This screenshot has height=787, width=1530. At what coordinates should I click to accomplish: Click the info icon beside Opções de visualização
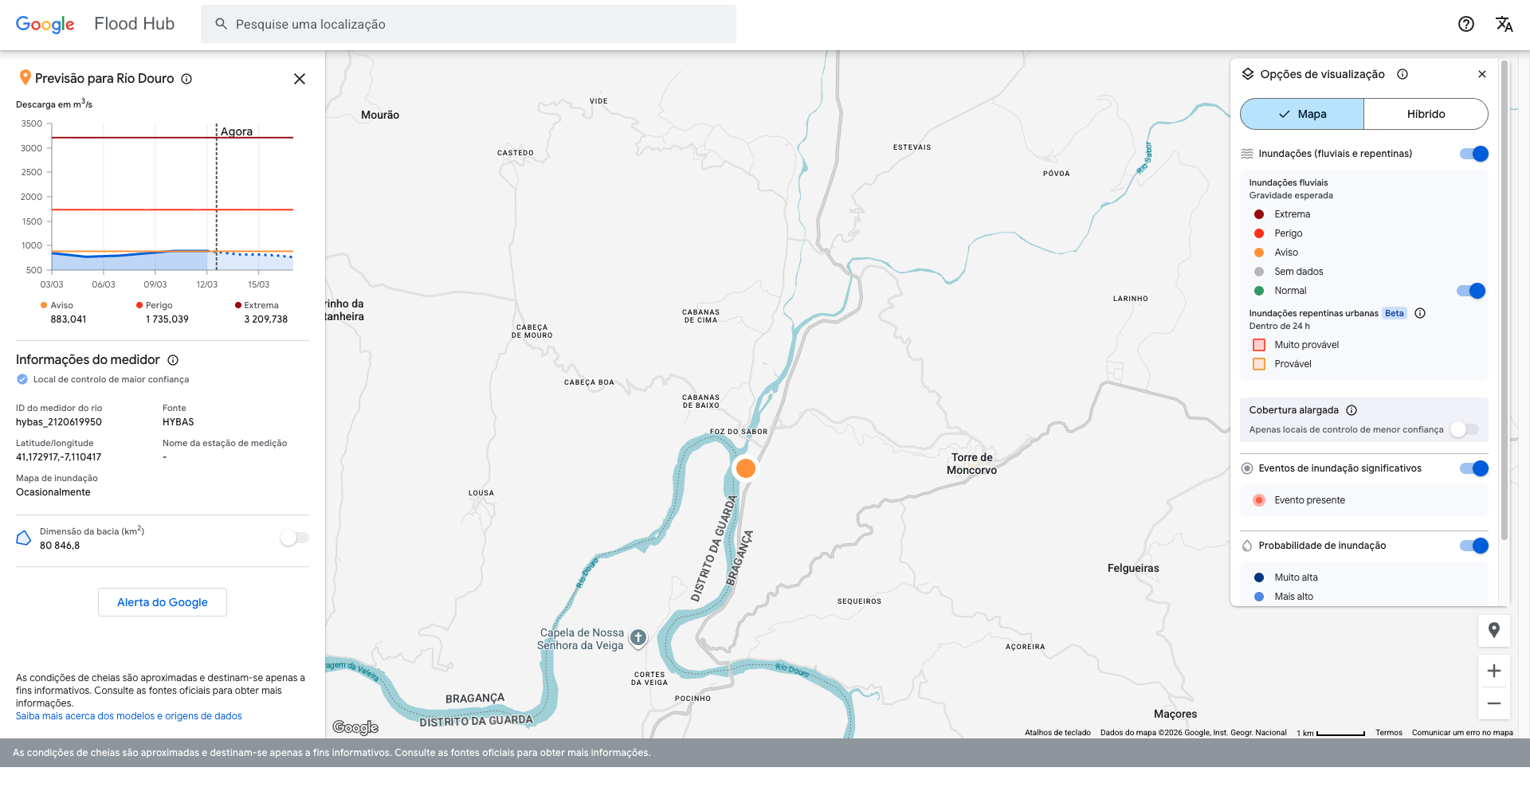[1403, 74]
